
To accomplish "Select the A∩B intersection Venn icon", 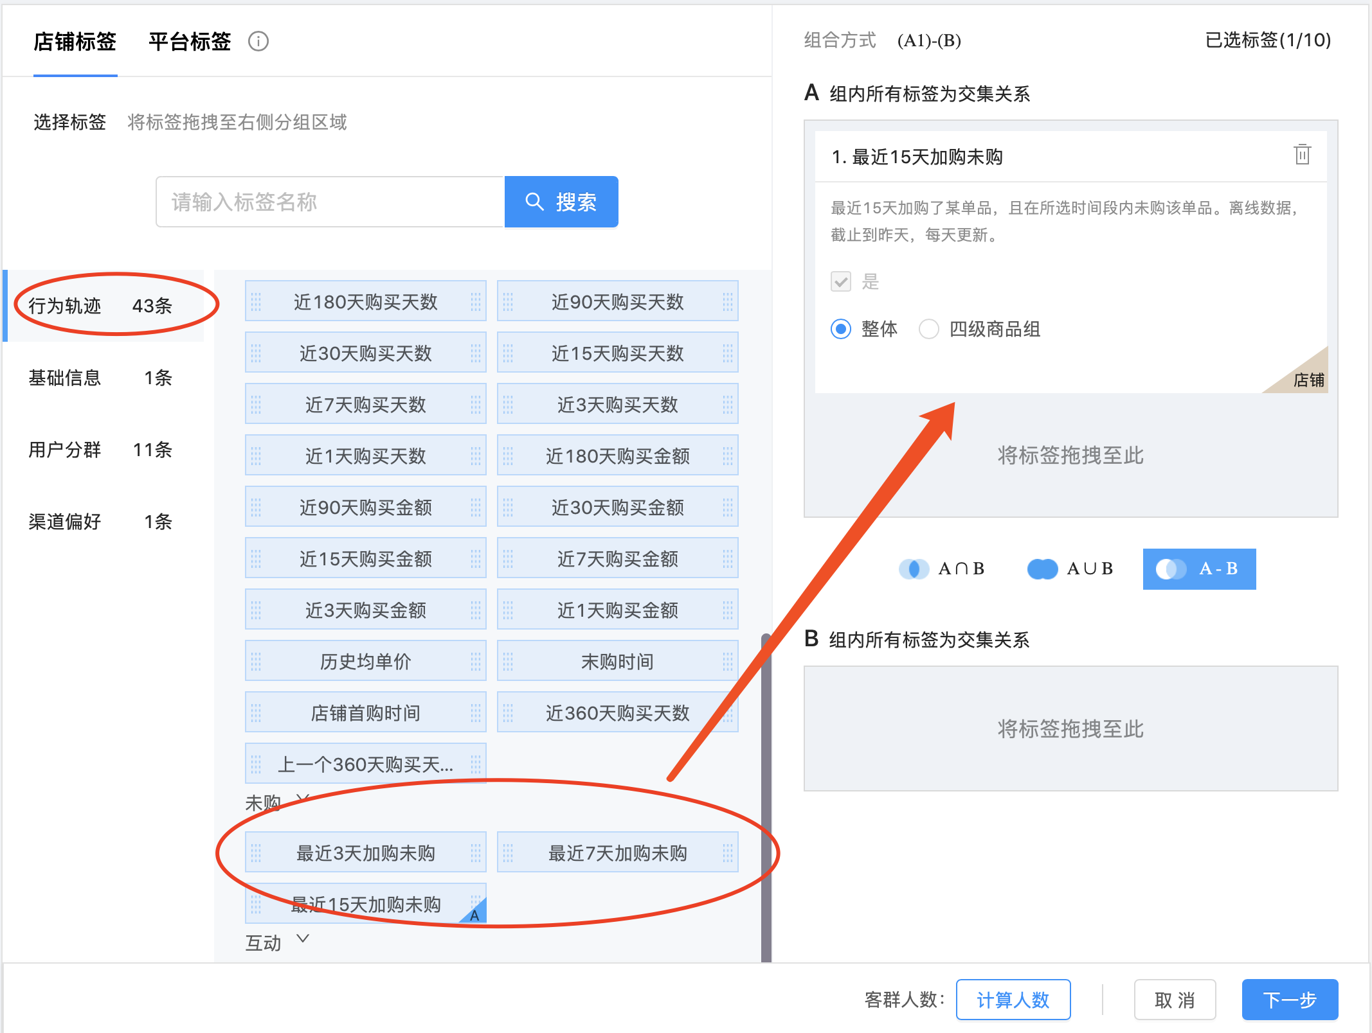I will pyautogui.click(x=914, y=569).
